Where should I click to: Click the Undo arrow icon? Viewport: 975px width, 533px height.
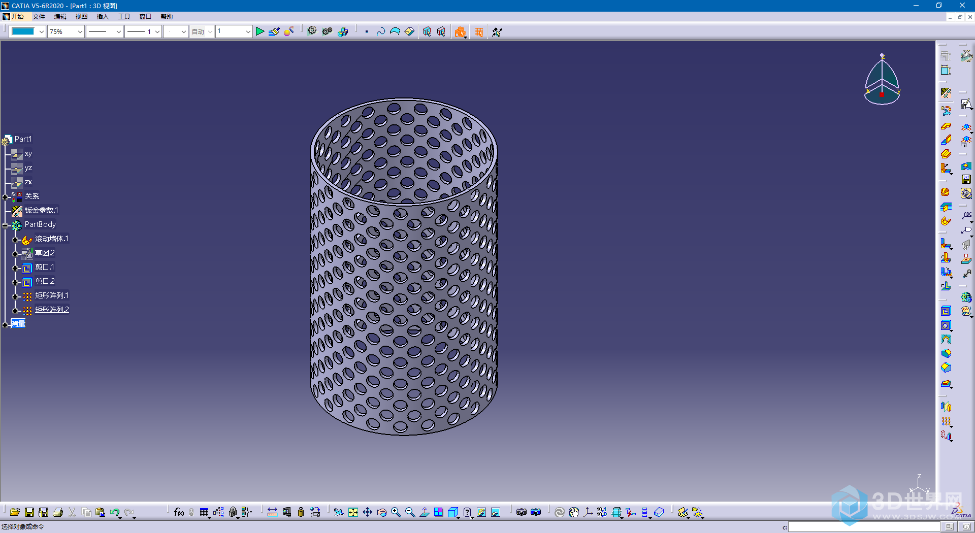(x=115, y=512)
